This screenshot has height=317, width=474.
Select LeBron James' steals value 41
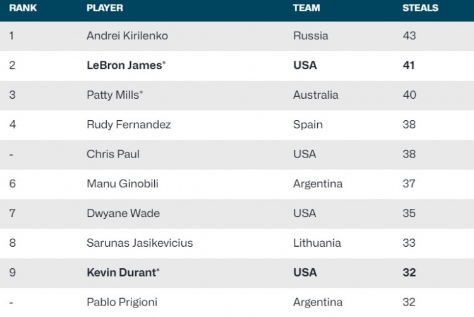coord(409,65)
